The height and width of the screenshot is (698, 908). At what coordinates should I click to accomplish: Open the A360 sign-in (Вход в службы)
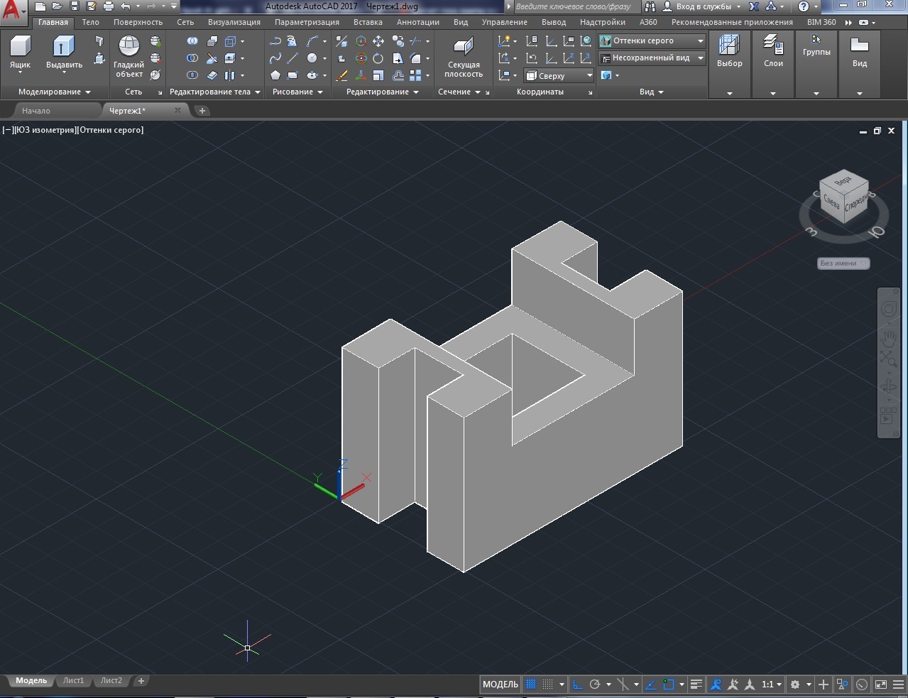pos(703,6)
